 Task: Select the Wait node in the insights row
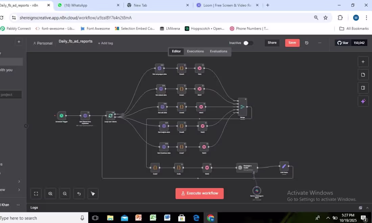[202, 126]
